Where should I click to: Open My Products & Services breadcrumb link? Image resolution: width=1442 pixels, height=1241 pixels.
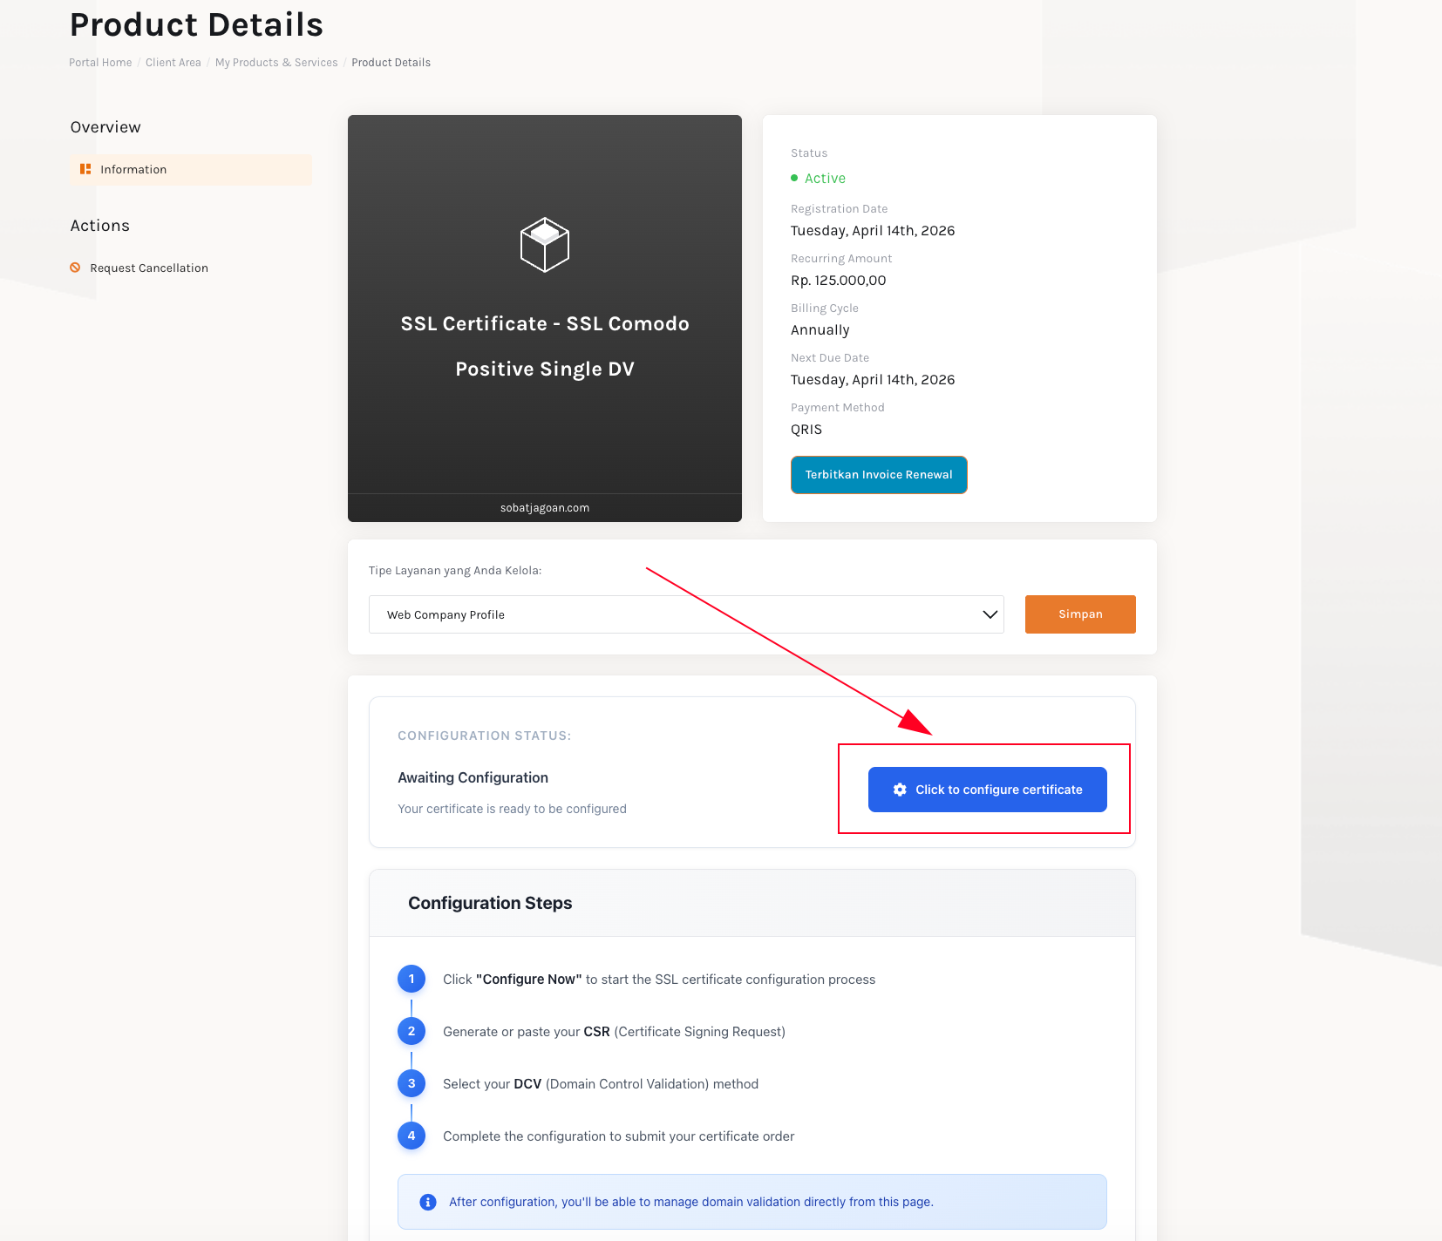point(276,63)
